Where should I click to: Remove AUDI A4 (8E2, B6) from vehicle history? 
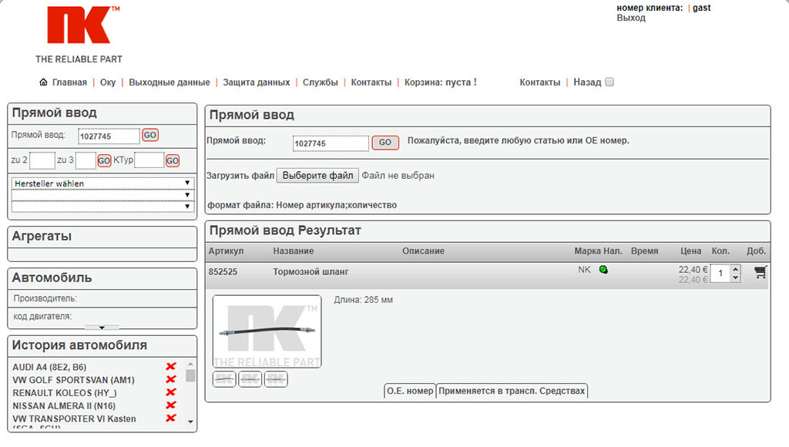click(x=171, y=367)
